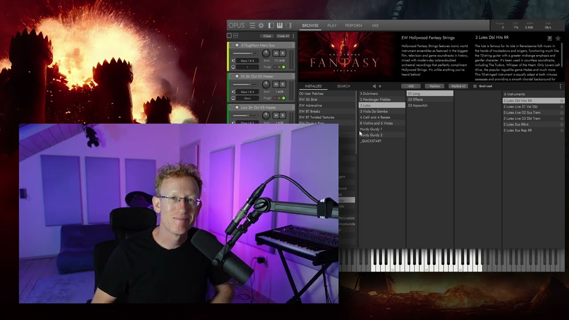Favorite instrument with large star icon
Viewport: 569px width, 320px height.
(x=557, y=39)
